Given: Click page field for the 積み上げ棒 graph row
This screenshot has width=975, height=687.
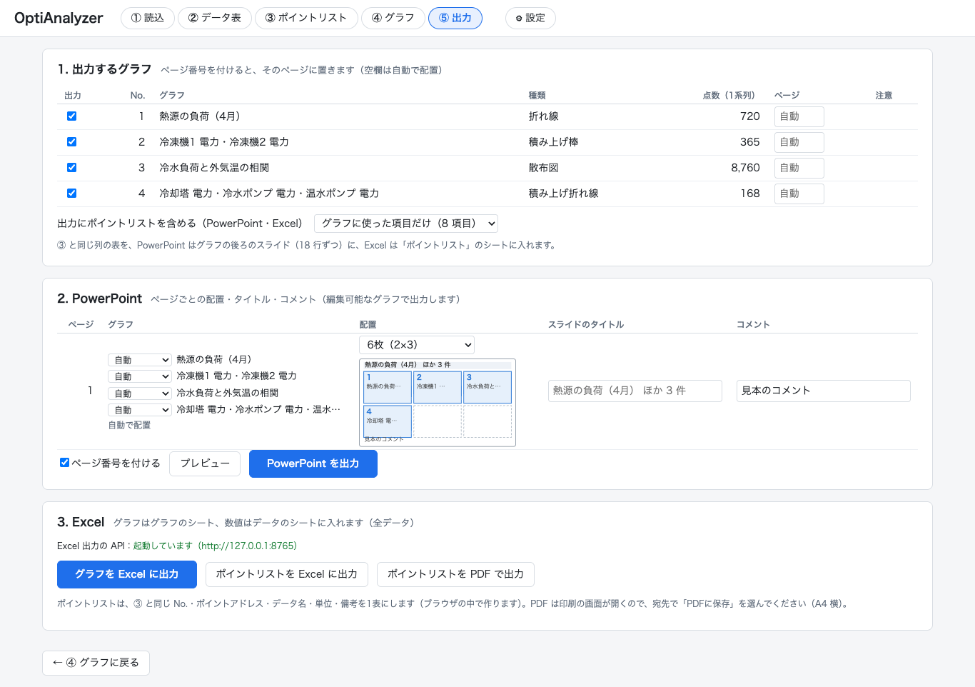Looking at the screenshot, I should point(799,142).
